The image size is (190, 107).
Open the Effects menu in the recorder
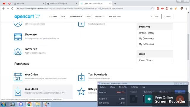coord(112,87)
